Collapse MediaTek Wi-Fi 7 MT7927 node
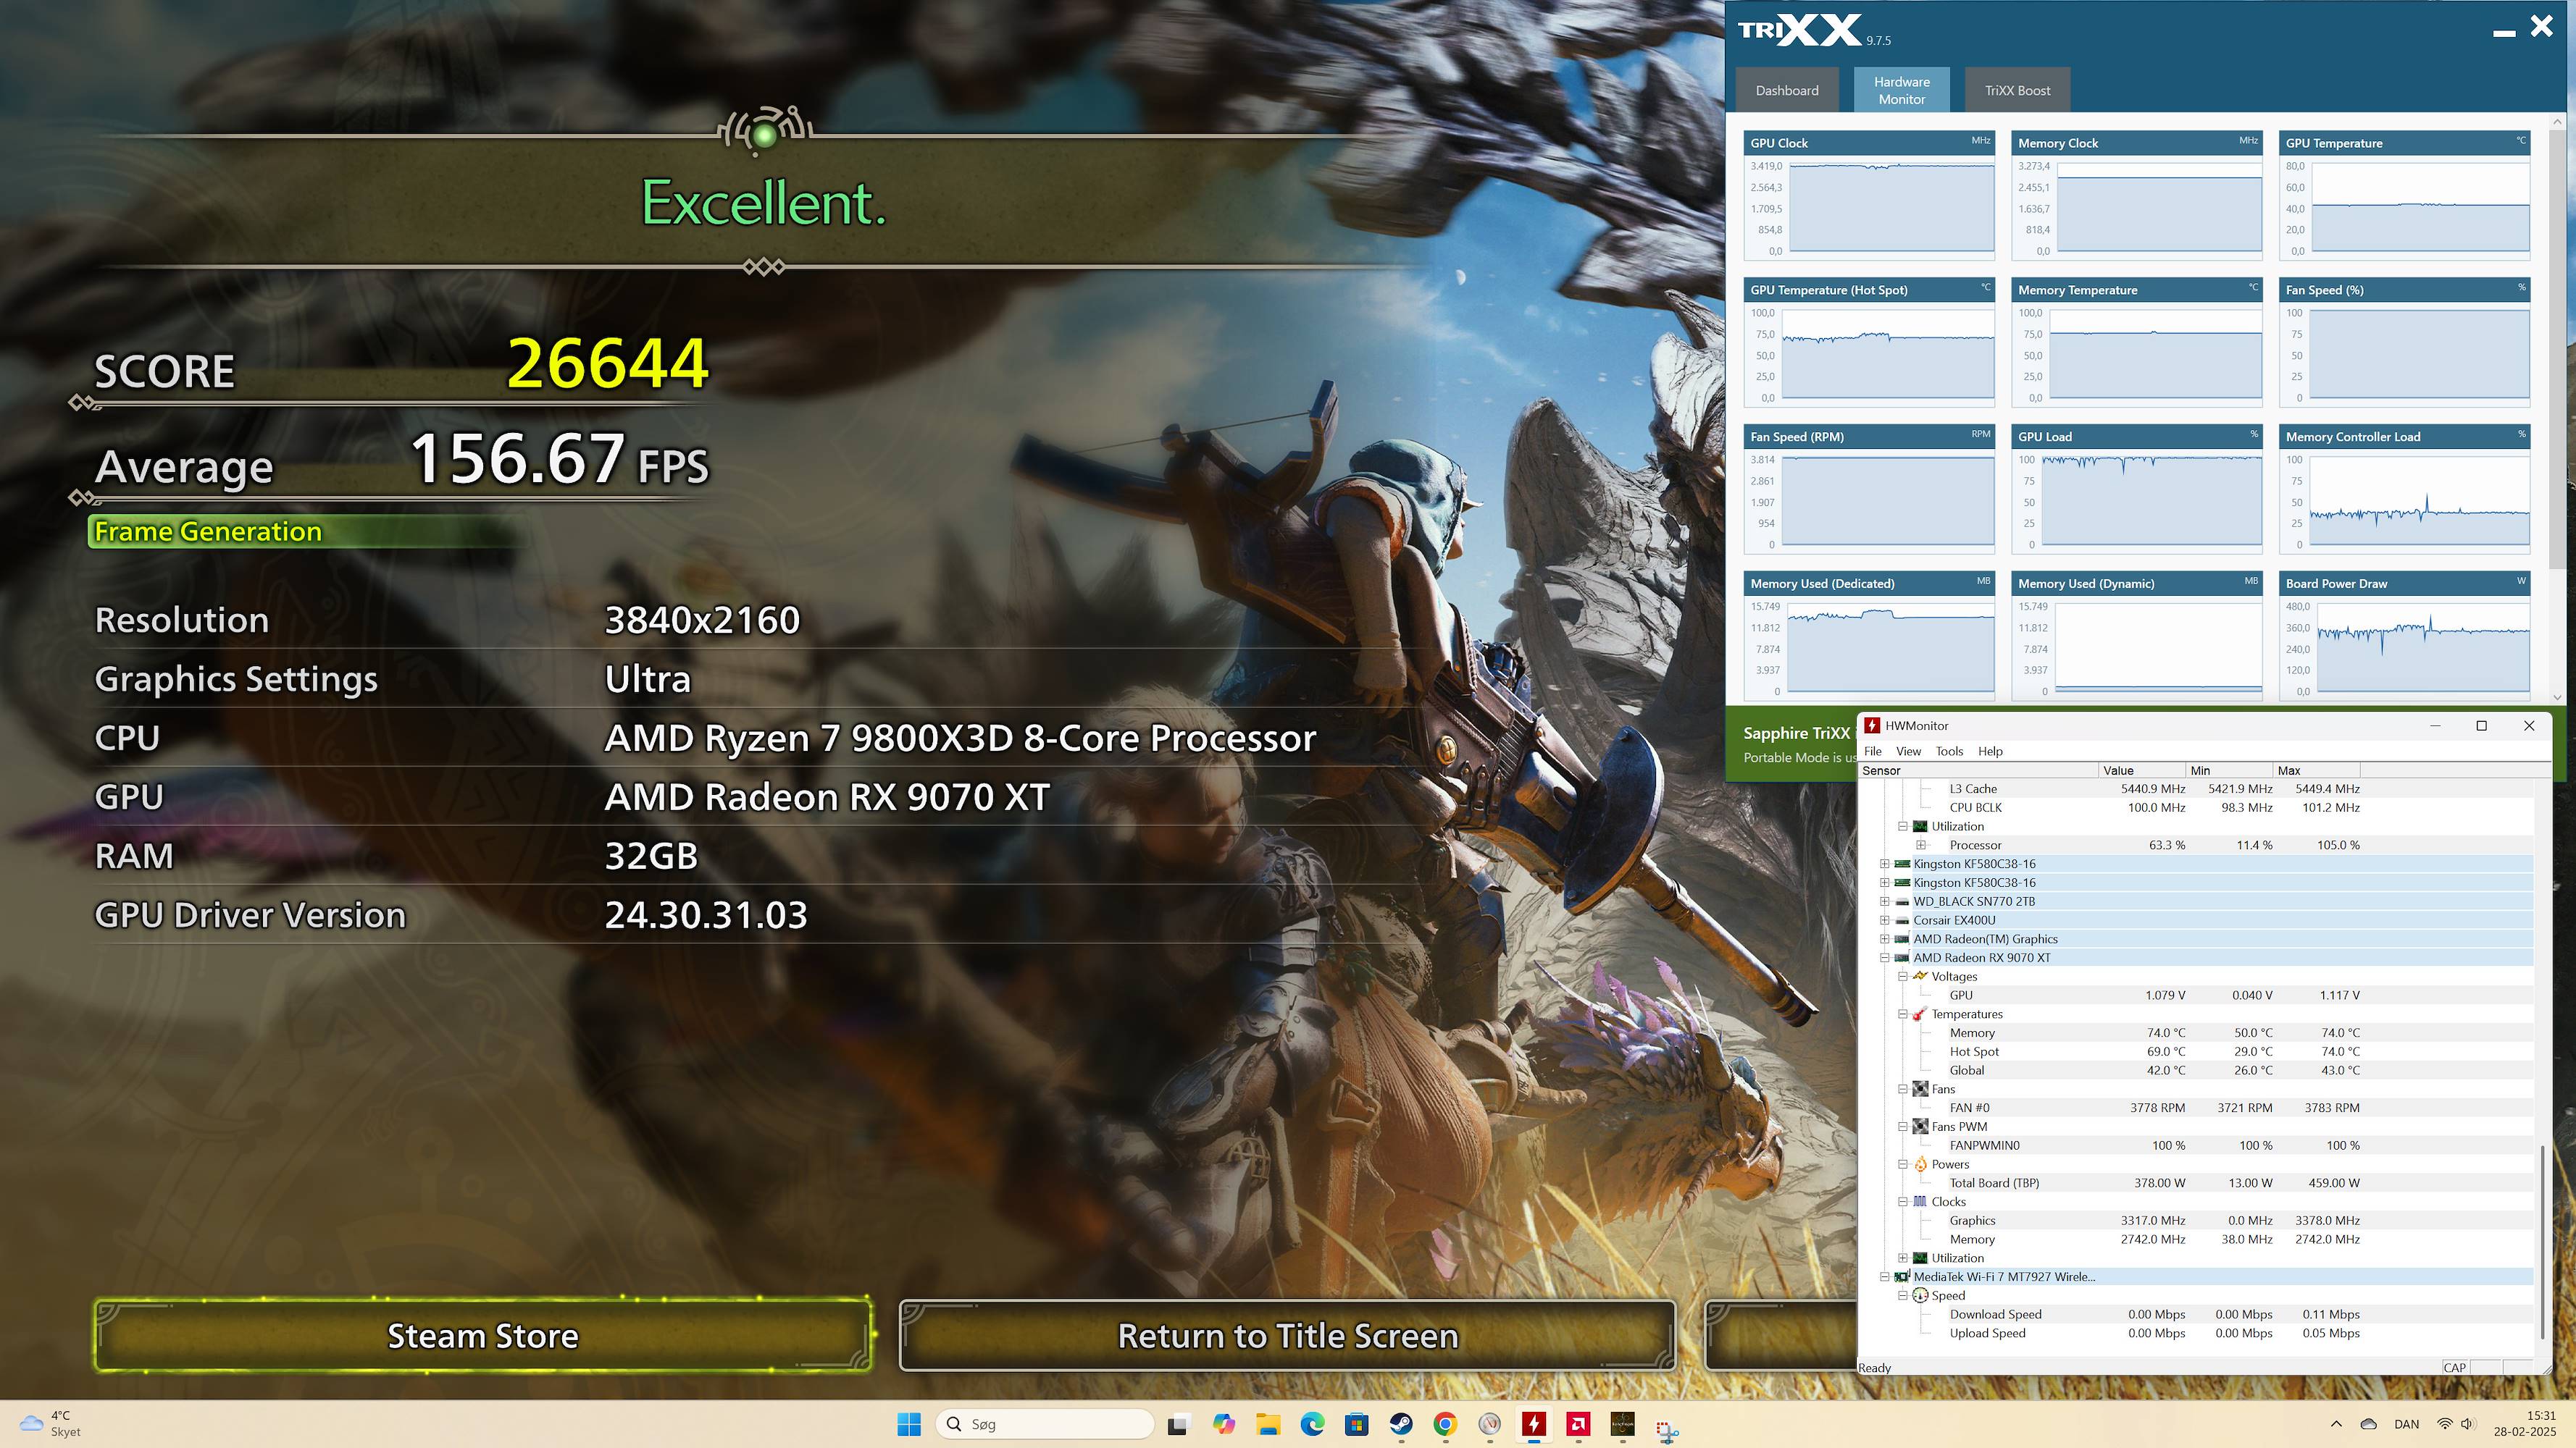Screen dimensions: 2576x1448 (x=1884, y=1276)
